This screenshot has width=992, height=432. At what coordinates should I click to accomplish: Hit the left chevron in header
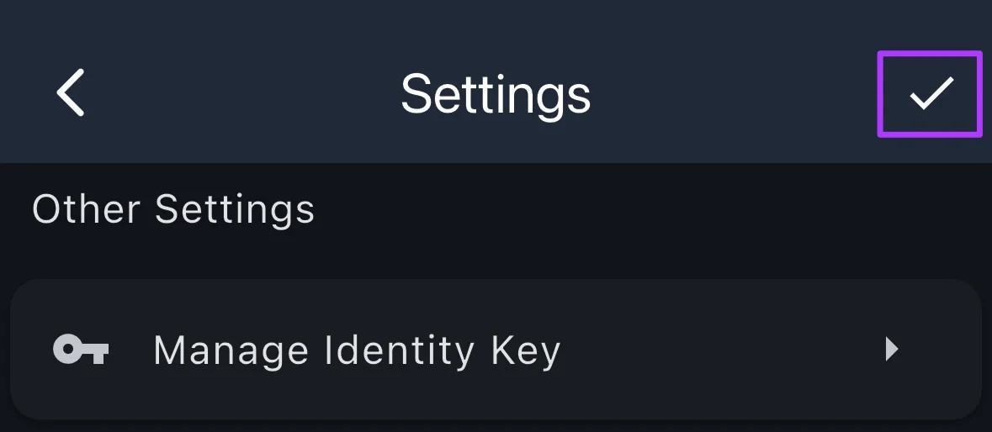point(71,92)
